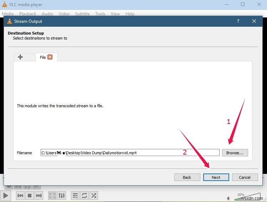Go to previous media track

click(x=20, y=196)
